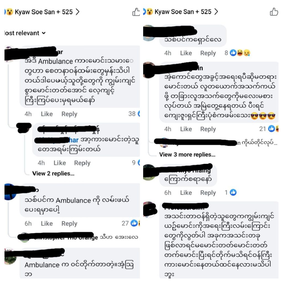Like the first Ambulance comment with 38 reactions
The image size is (283, 283).
coord(47,114)
